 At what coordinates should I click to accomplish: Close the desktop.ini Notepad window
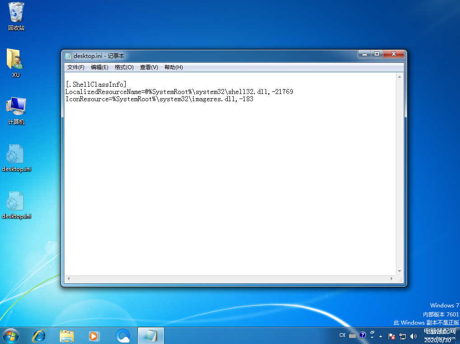[x=394, y=54]
